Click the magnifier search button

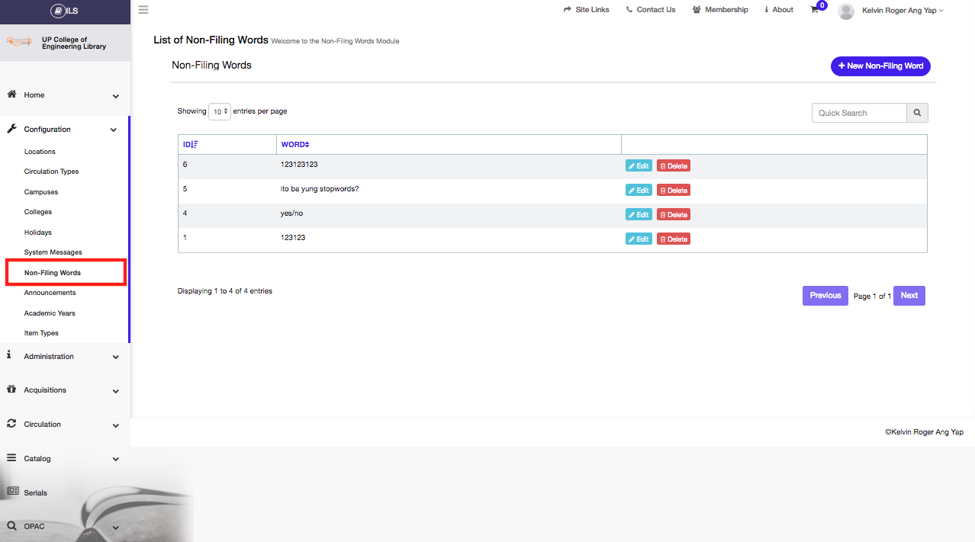(x=917, y=113)
